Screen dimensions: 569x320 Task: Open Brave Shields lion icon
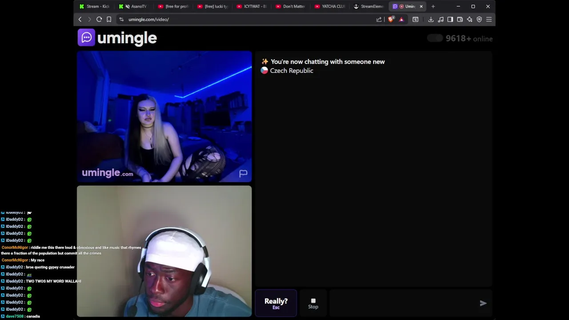tap(391, 19)
